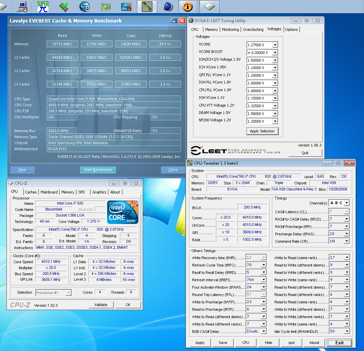The width and height of the screenshot is (364, 351).
Task: Click the dark blue globe toolbar icon
Action: (x=168, y=6)
